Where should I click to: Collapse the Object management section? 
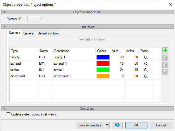[5, 12]
